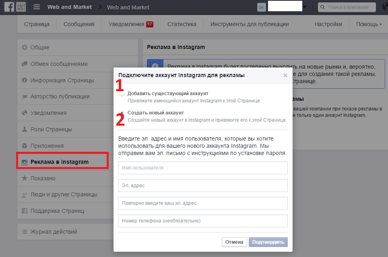The image size is (388, 257).
Task: Click the star icon beside Показано
Action: [25, 178]
